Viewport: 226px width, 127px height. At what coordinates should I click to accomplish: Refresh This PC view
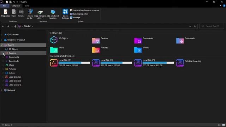(195, 26)
